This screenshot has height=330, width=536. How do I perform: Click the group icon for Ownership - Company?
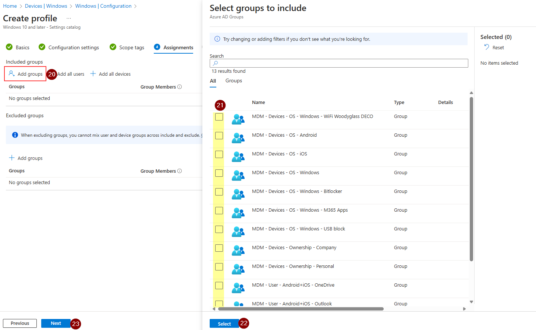(x=238, y=251)
